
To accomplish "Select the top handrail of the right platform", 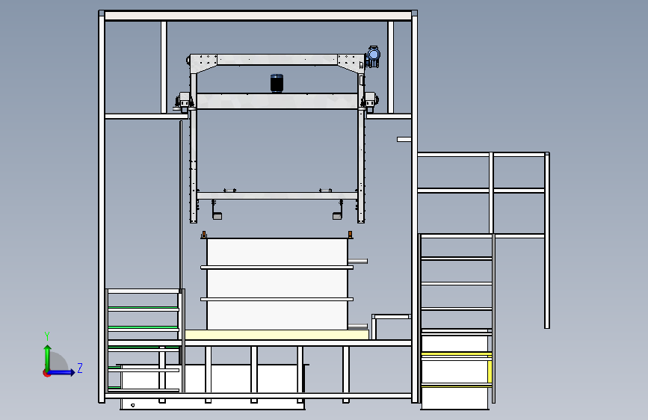I will (481, 155).
